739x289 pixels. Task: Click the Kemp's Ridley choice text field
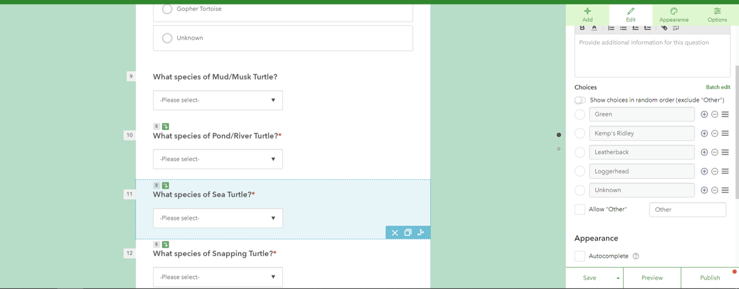[x=641, y=134]
